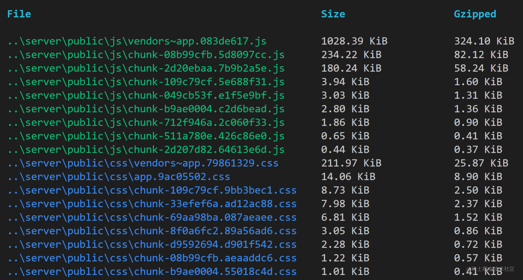Open vendors~app.79861329.css file path
This screenshot has width=523, height=280.
(143, 163)
